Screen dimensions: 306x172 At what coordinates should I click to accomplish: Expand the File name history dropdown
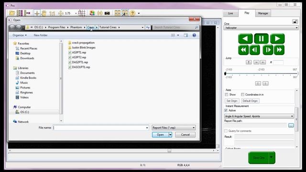click(147, 128)
